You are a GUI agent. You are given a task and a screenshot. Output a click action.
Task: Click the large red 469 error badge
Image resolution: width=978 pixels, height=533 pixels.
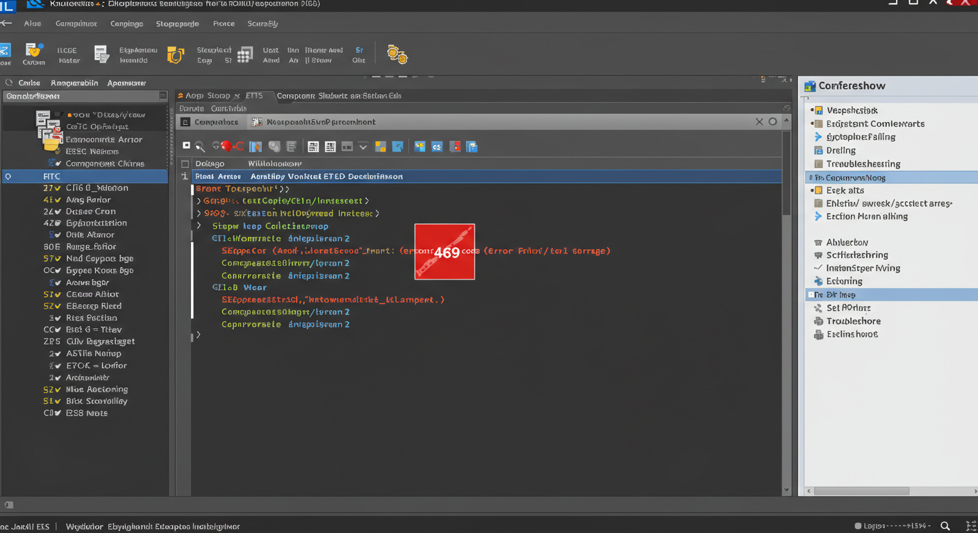coord(445,251)
